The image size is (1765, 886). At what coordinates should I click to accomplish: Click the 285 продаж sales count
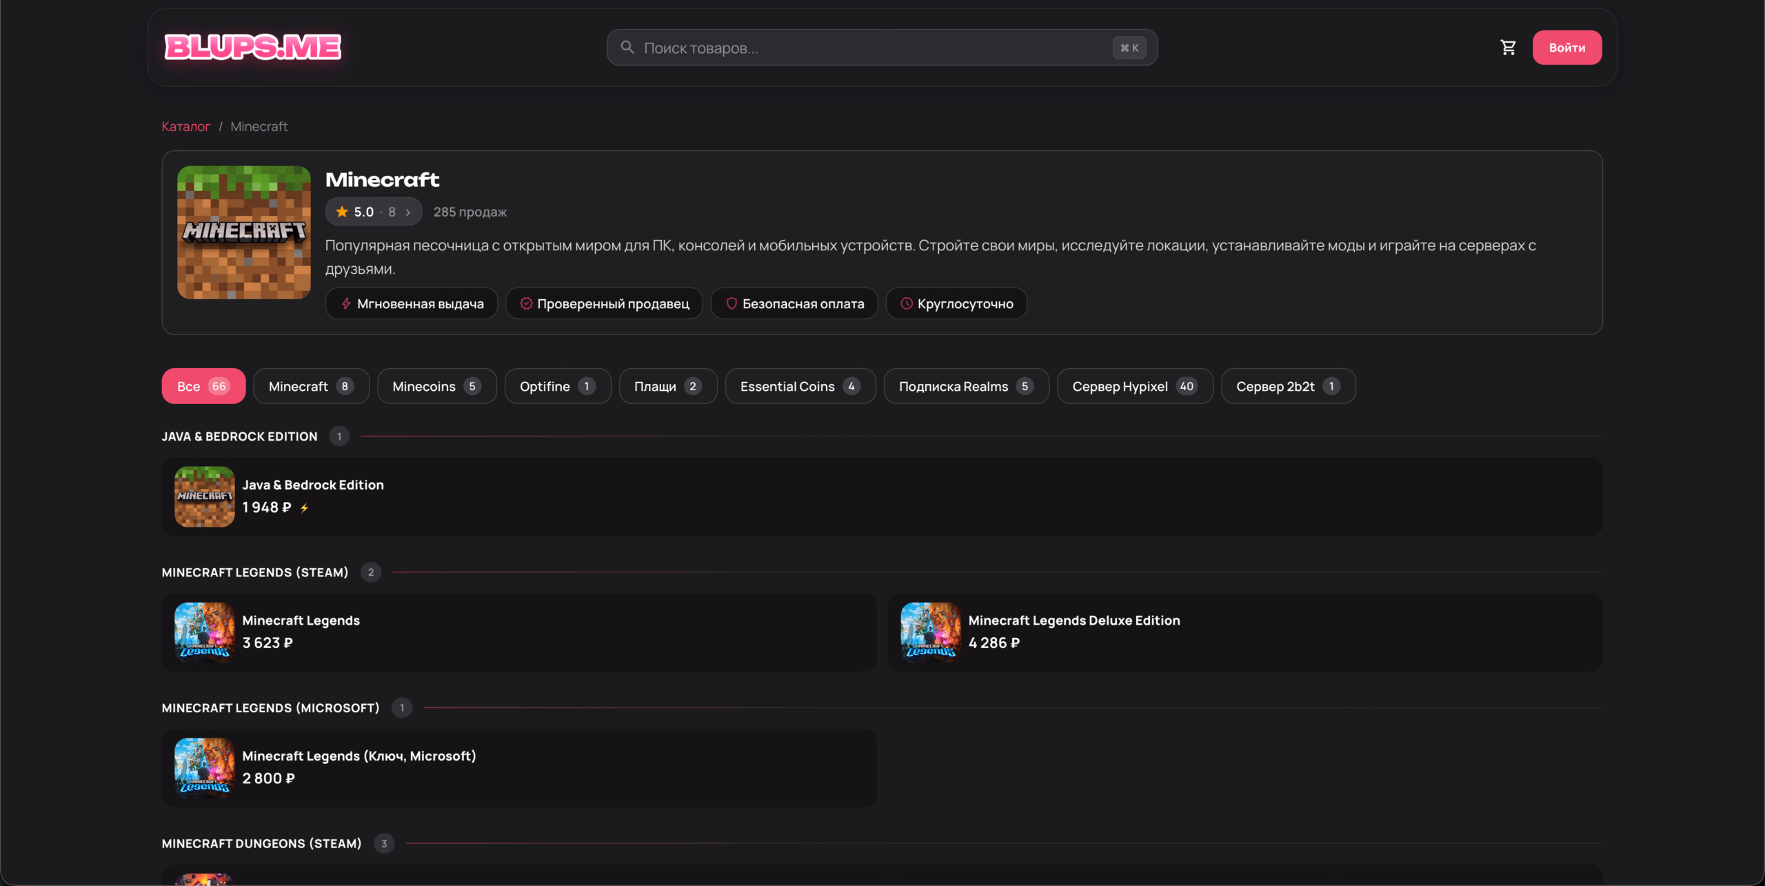(x=470, y=212)
